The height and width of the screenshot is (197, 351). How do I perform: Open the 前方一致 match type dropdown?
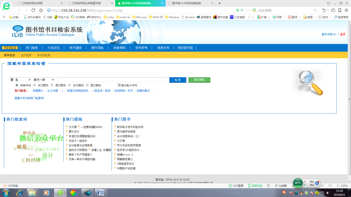click(44, 80)
